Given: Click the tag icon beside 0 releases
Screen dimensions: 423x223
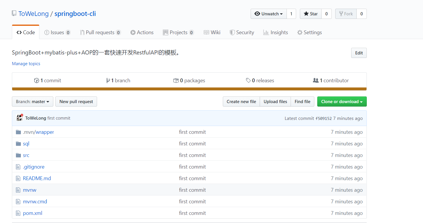Looking at the screenshot, I should [248, 81].
